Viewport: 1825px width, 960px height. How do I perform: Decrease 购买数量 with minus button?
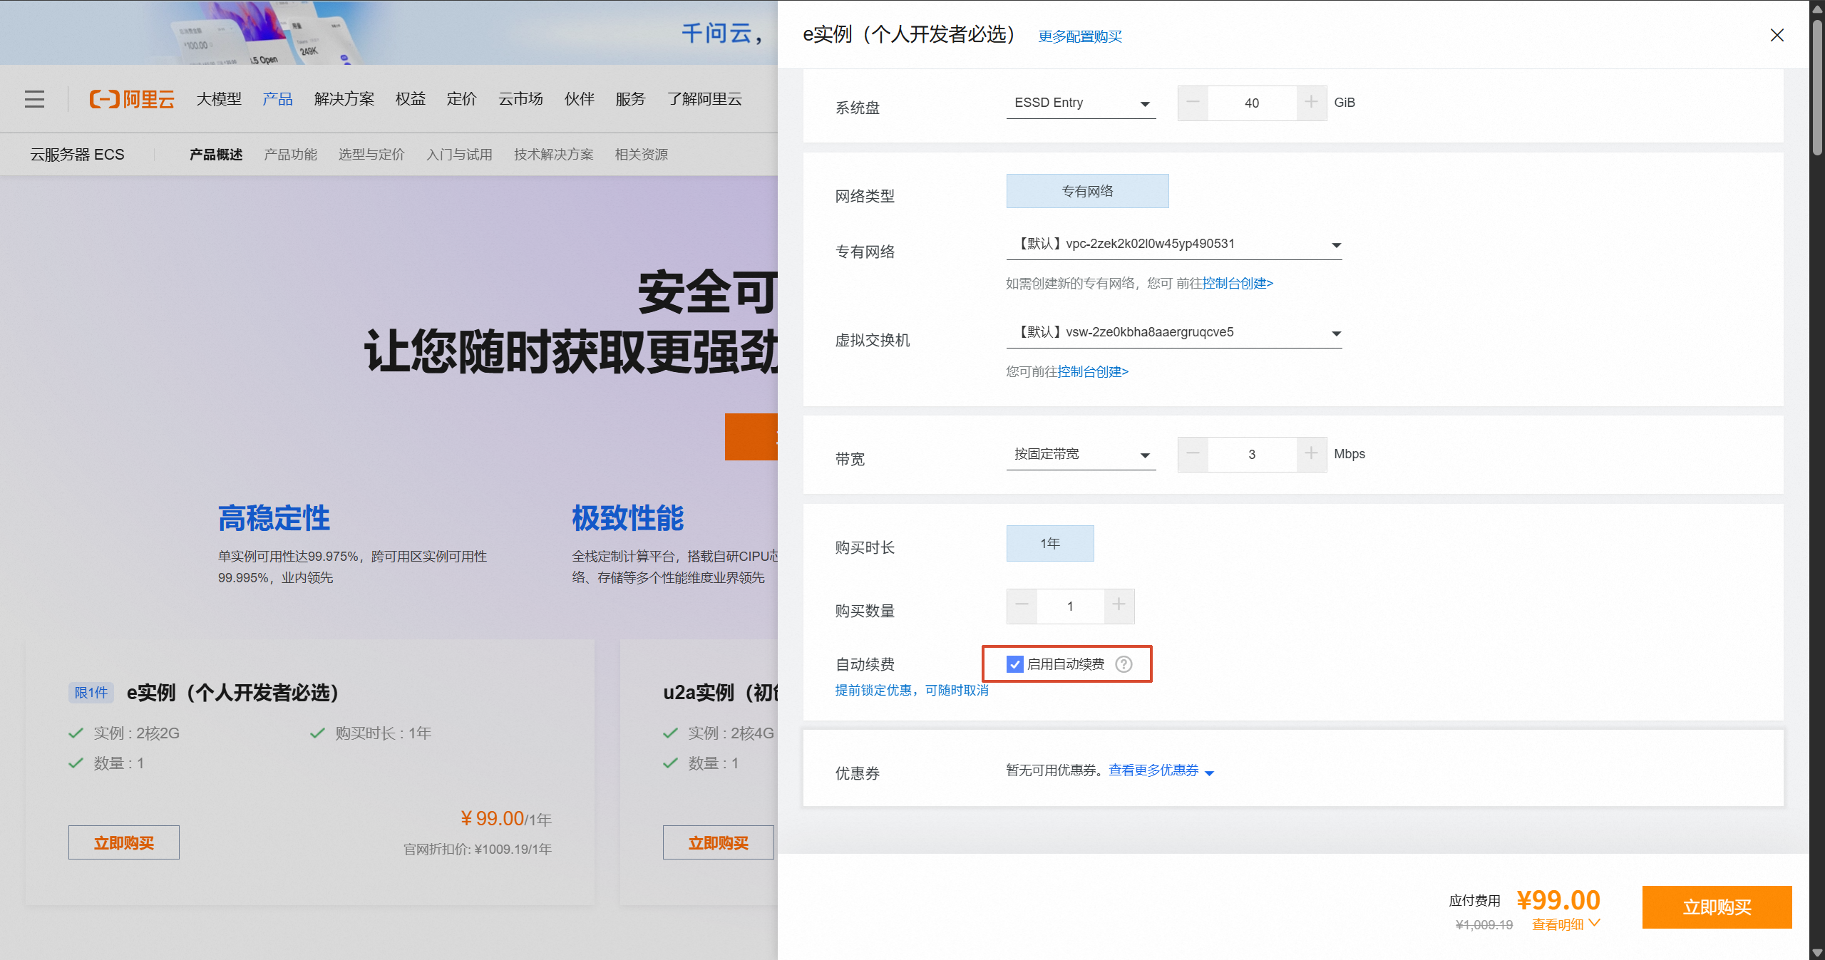pyautogui.click(x=1022, y=606)
